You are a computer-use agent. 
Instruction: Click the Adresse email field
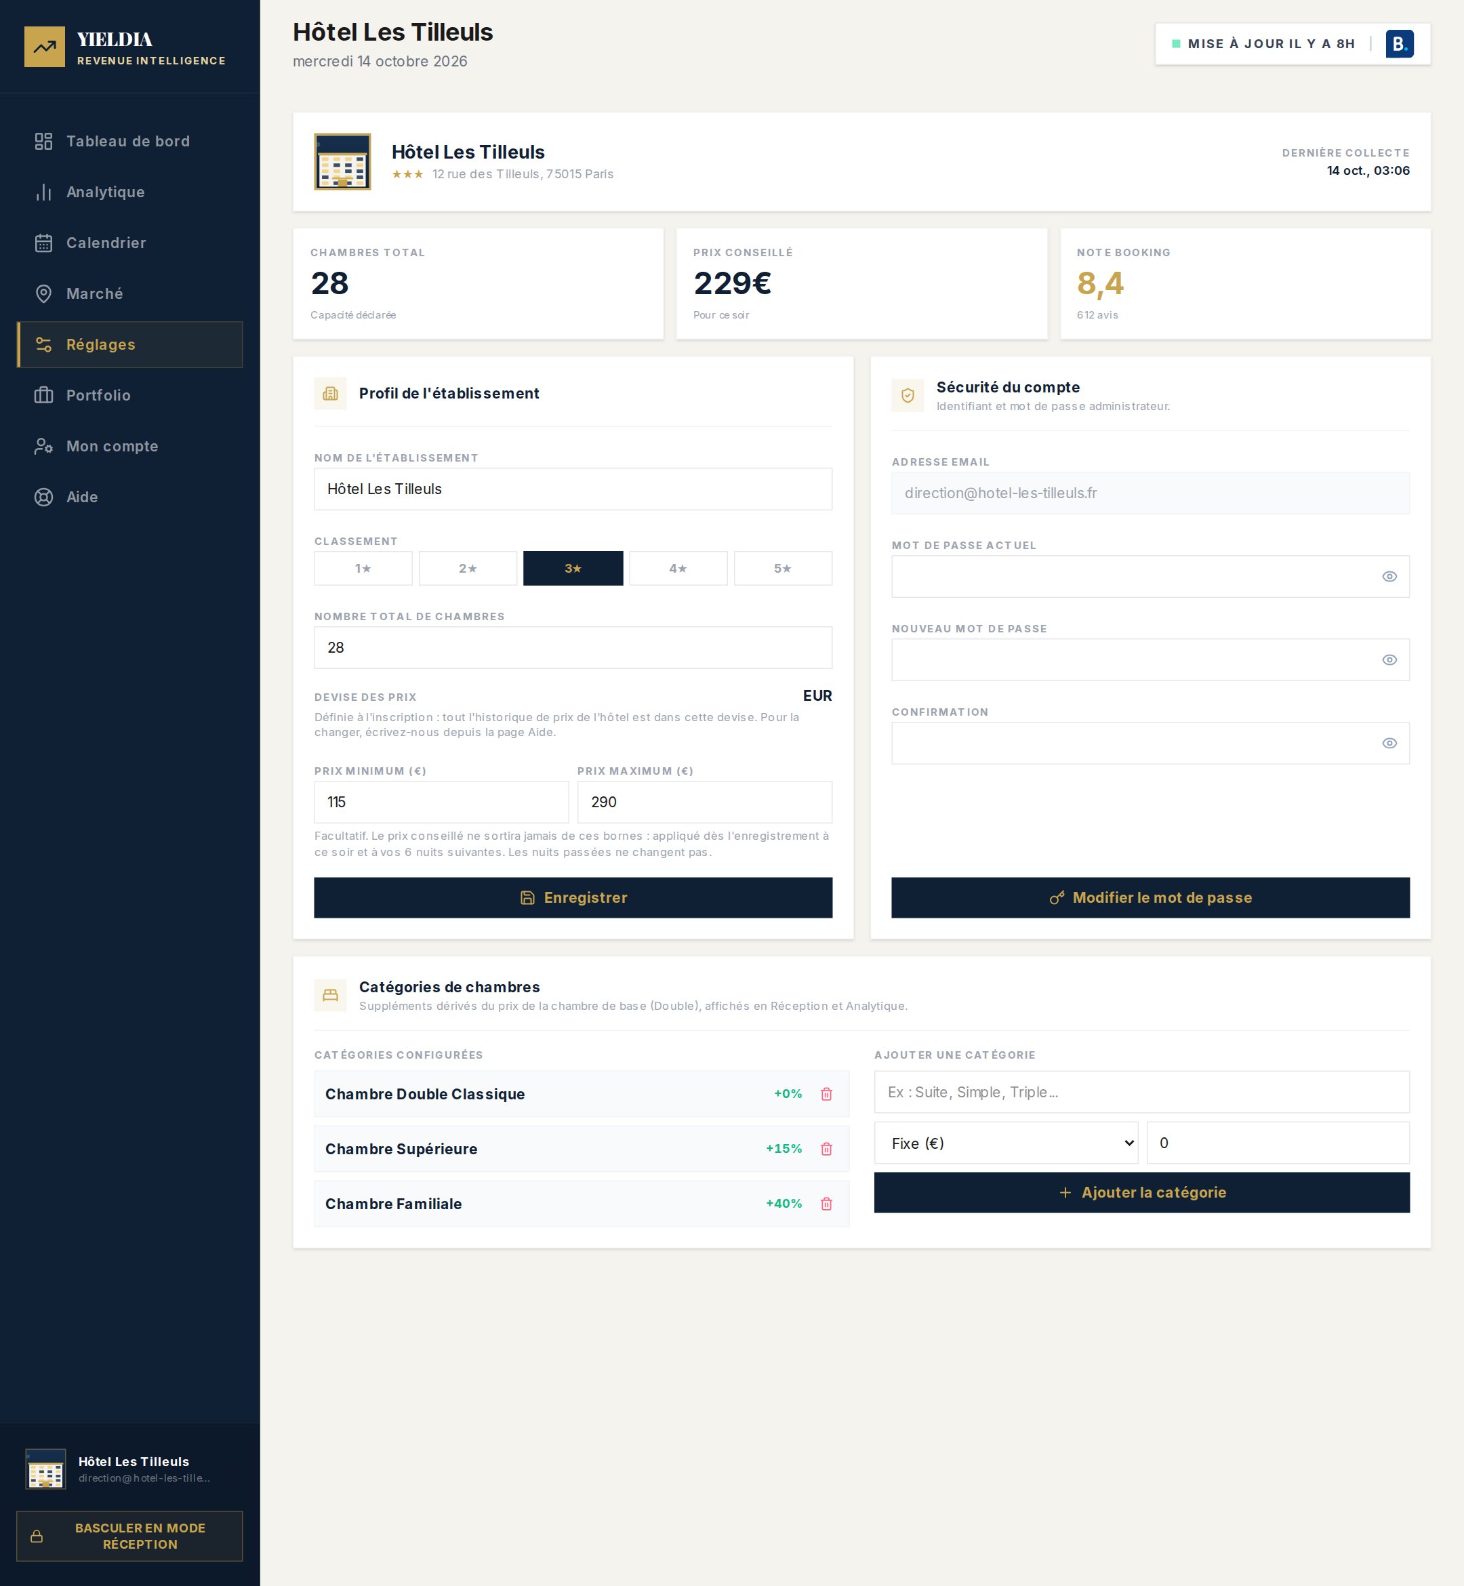pyautogui.click(x=1150, y=493)
